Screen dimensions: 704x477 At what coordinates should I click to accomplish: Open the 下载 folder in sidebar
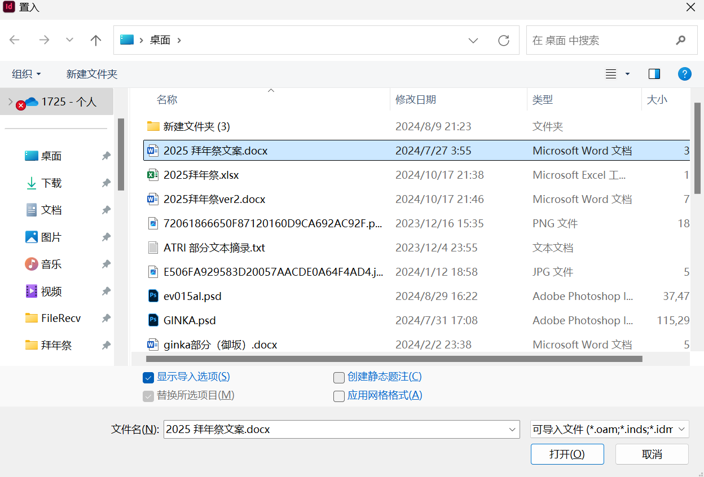(51, 183)
